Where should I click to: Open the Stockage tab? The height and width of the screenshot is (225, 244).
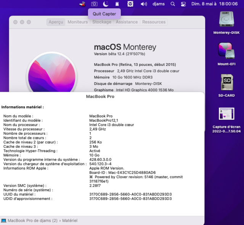tap(102, 22)
